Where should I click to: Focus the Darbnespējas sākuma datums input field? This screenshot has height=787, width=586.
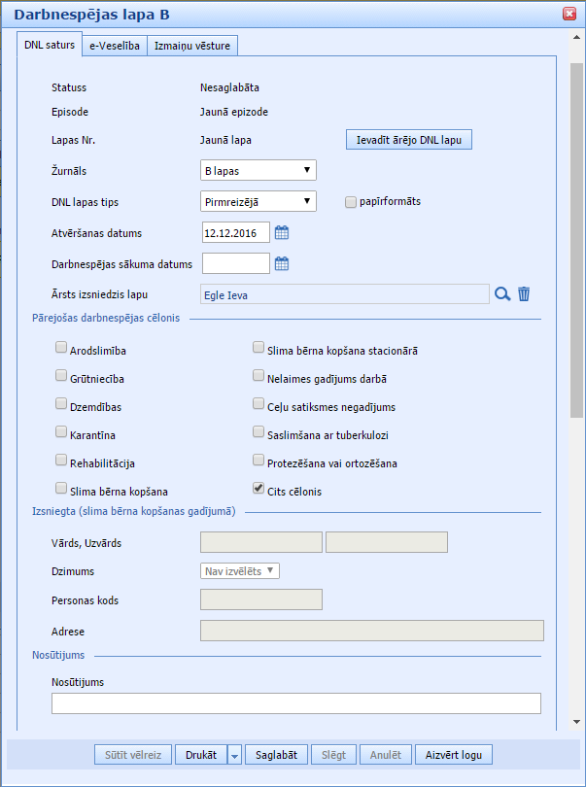pyautogui.click(x=236, y=263)
